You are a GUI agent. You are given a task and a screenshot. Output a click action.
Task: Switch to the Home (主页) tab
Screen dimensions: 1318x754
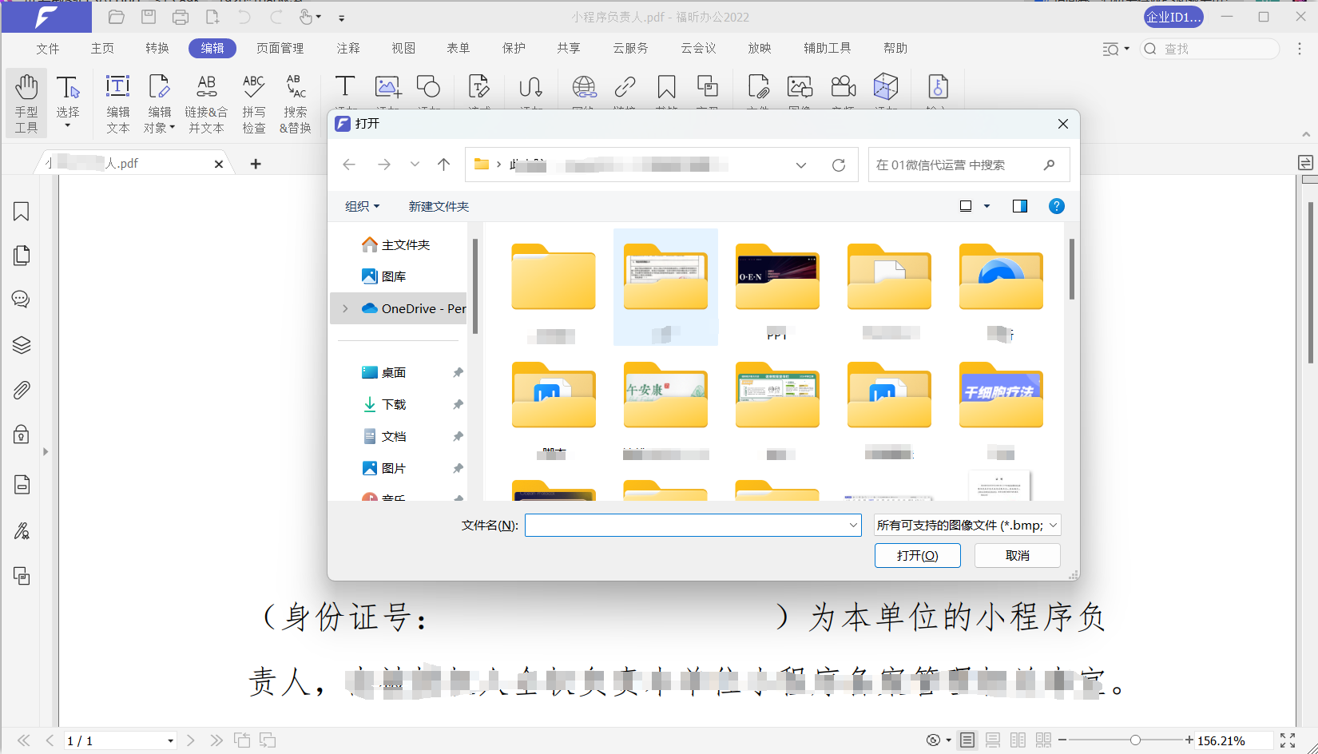[102, 49]
